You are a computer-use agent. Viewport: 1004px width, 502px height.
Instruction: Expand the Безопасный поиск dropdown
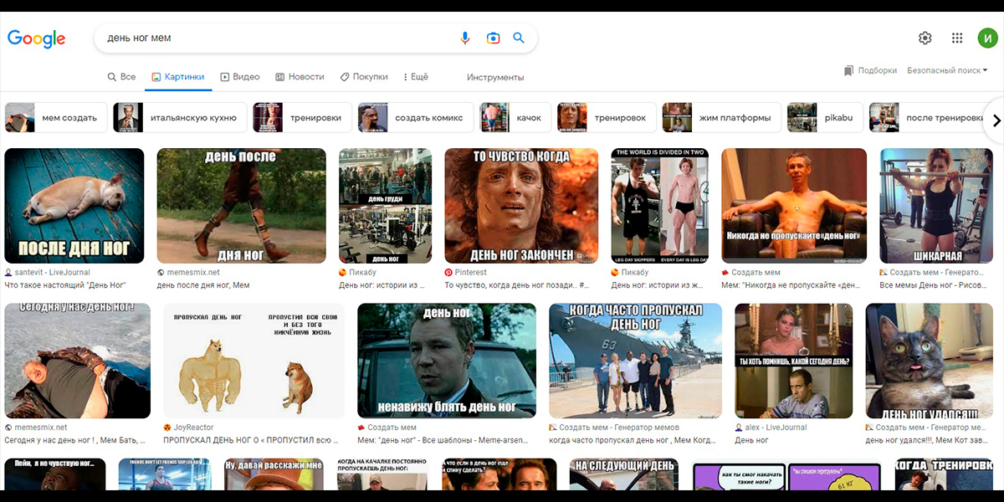947,70
